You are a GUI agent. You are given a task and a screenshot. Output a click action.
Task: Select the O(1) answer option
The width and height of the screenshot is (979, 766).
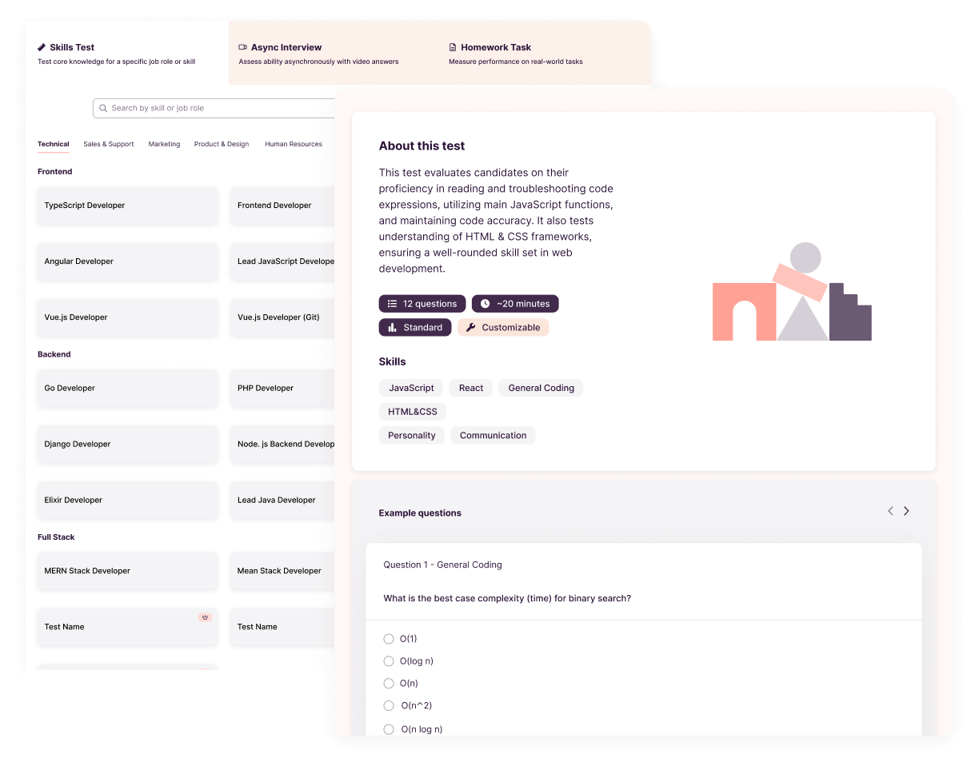389,639
